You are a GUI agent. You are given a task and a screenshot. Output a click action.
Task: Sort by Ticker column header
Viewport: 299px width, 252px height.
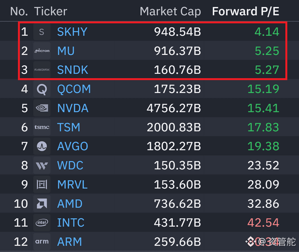pos(51,11)
